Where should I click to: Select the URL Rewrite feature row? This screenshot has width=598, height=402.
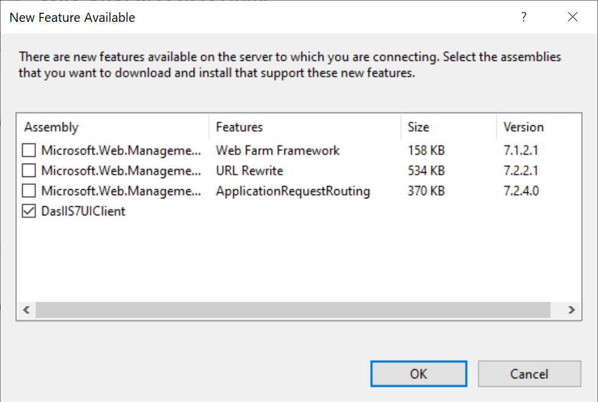pyautogui.click(x=250, y=171)
